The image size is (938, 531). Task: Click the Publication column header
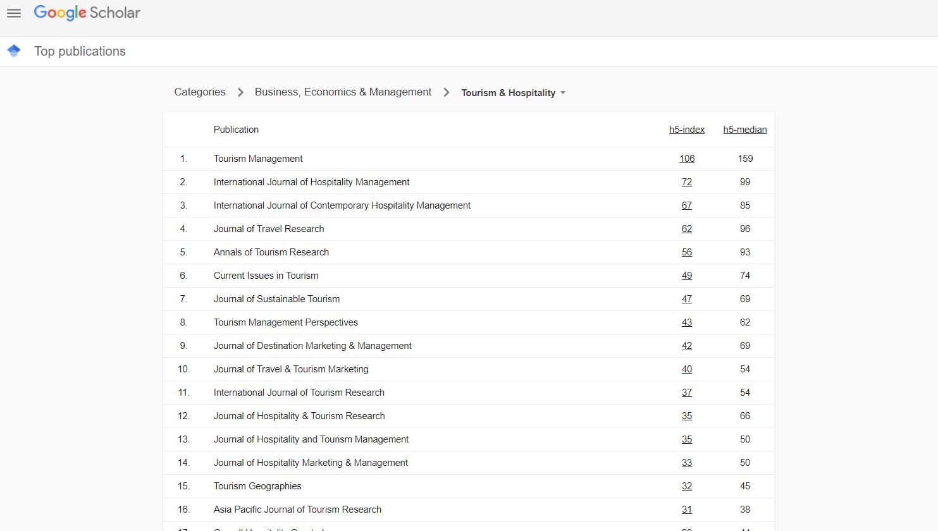point(236,130)
